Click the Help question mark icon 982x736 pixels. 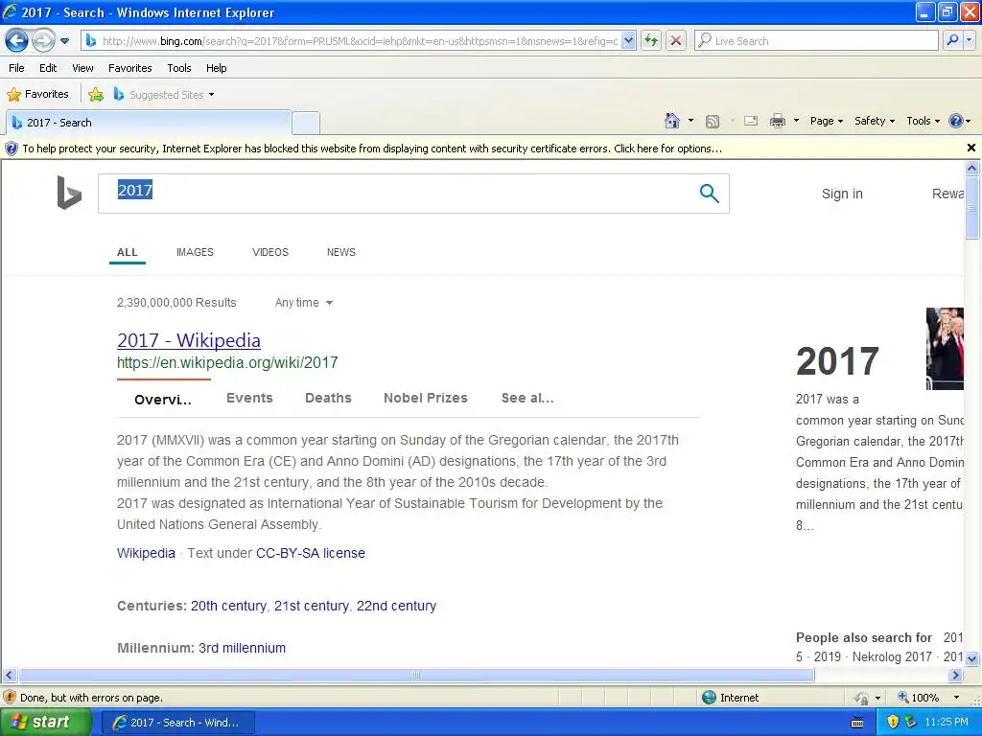pos(956,121)
